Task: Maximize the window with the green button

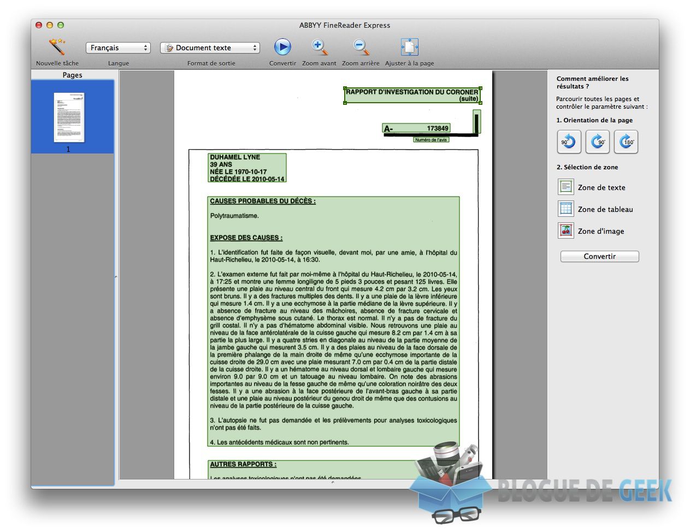Action: (x=61, y=25)
